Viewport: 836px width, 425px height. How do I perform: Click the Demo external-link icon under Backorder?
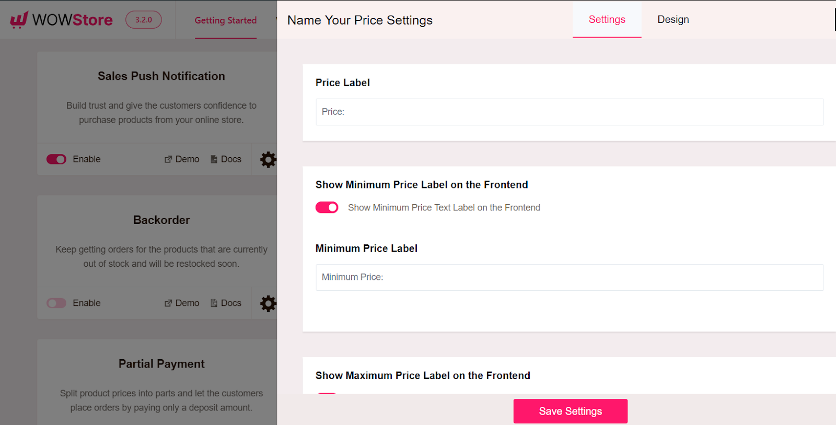[x=168, y=303]
